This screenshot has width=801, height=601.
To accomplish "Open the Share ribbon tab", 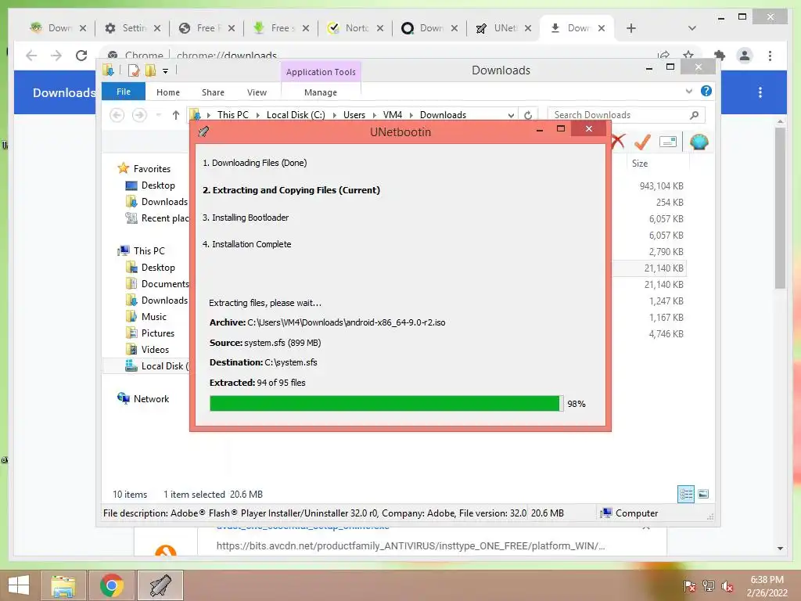I will pyautogui.click(x=213, y=92).
